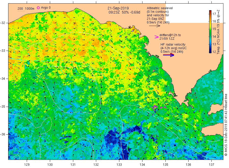Click the '-33' latitude axis label

(3, 51)
